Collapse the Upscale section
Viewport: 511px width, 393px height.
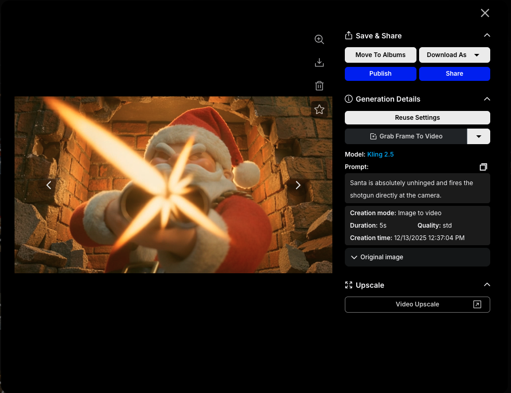pos(487,285)
